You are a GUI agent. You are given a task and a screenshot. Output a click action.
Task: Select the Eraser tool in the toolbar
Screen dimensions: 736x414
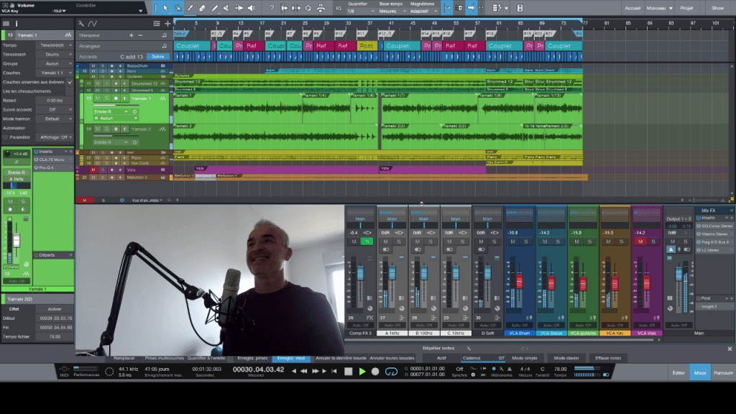(x=202, y=8)
